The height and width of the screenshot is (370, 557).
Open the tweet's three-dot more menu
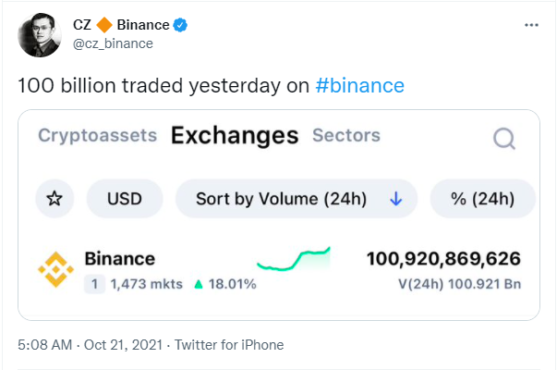(531, 25)
